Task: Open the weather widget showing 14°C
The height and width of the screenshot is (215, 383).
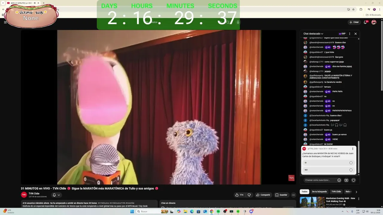Action: [x=9, y=211]
